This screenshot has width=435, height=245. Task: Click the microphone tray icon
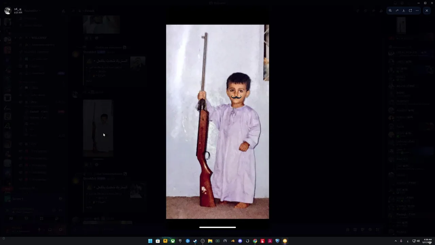click(x=401, y=241)
